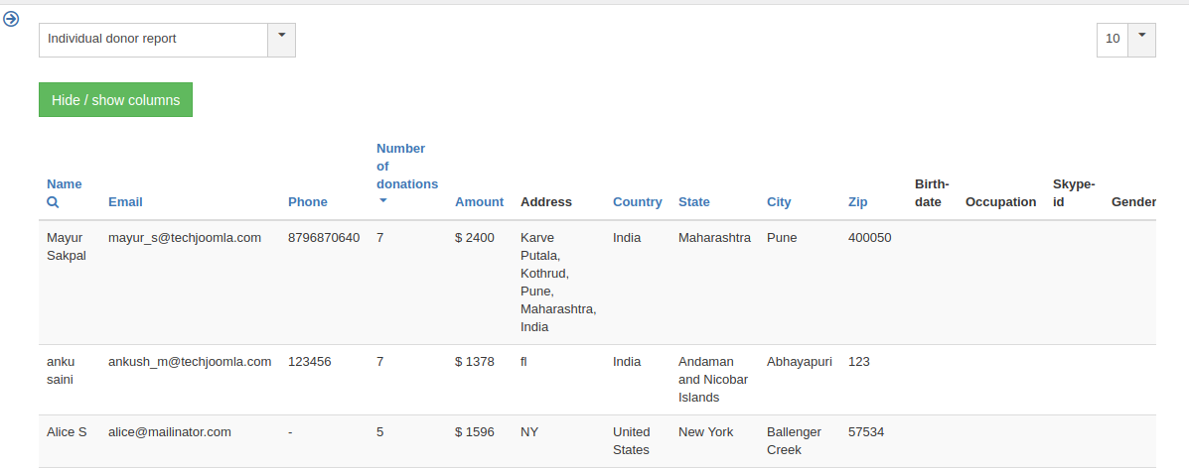The image size is (1189, 469).
Task: Sort by the City column header
Action: click(779, 202)
